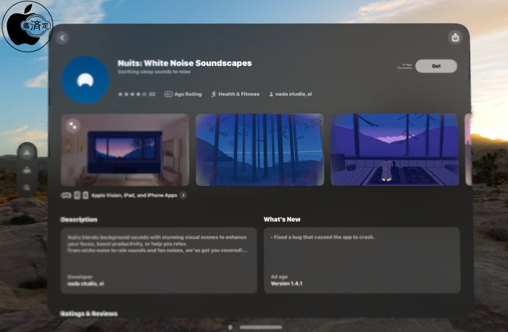This screenshot has width=508, height=332.
Task: Open the What's New card
Action: pos(362,261)
